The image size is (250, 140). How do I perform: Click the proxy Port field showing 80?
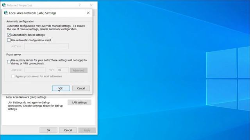pos(63,70)
